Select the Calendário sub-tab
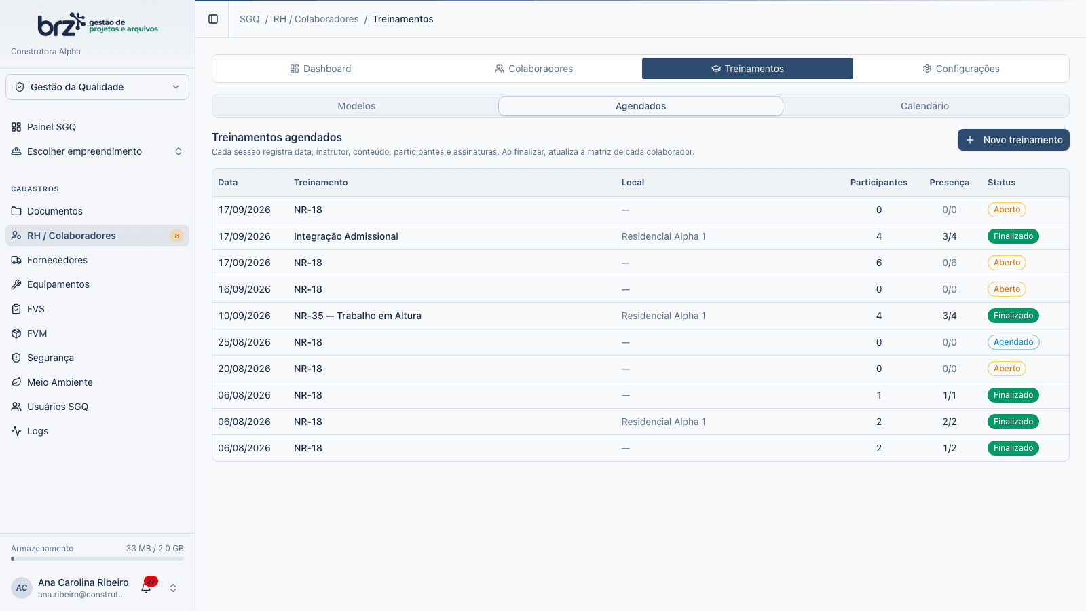The height and width of the screenshot is (611, 1086). (924, 106)
